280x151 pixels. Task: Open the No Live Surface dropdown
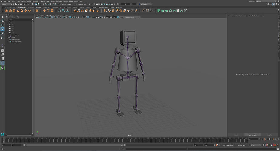tap(67, 4)
